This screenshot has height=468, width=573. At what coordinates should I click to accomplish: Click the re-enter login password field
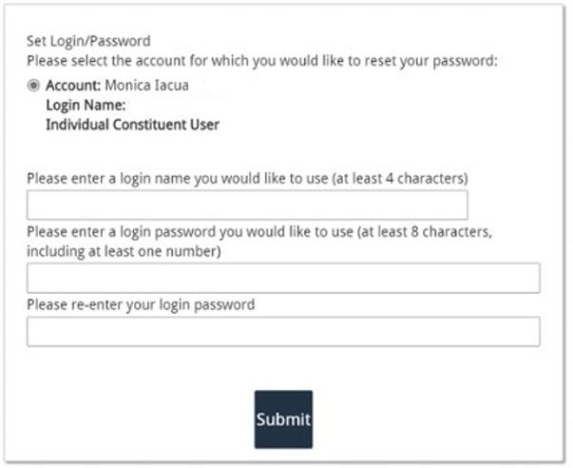coord(283,331)
